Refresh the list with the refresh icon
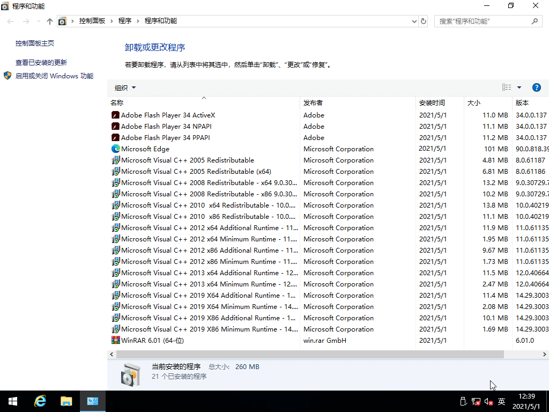 423,21
